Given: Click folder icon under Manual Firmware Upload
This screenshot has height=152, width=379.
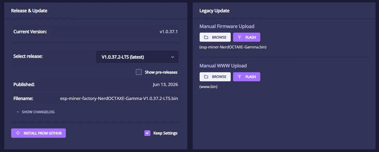Looking at the screenshot, I should [206, 37].
